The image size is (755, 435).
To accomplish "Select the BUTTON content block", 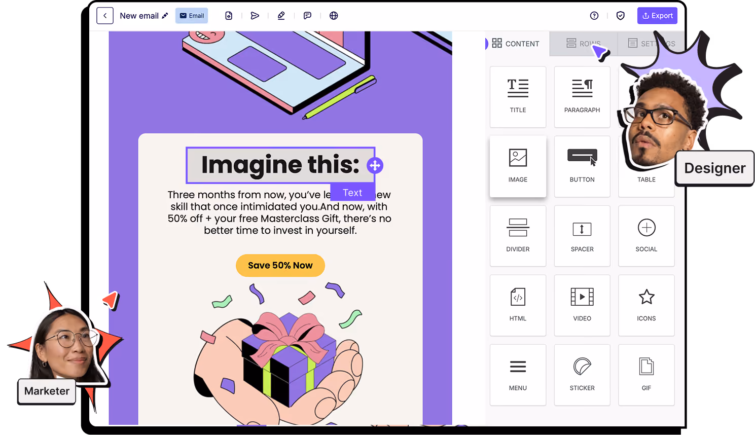I will click(582, 166).
